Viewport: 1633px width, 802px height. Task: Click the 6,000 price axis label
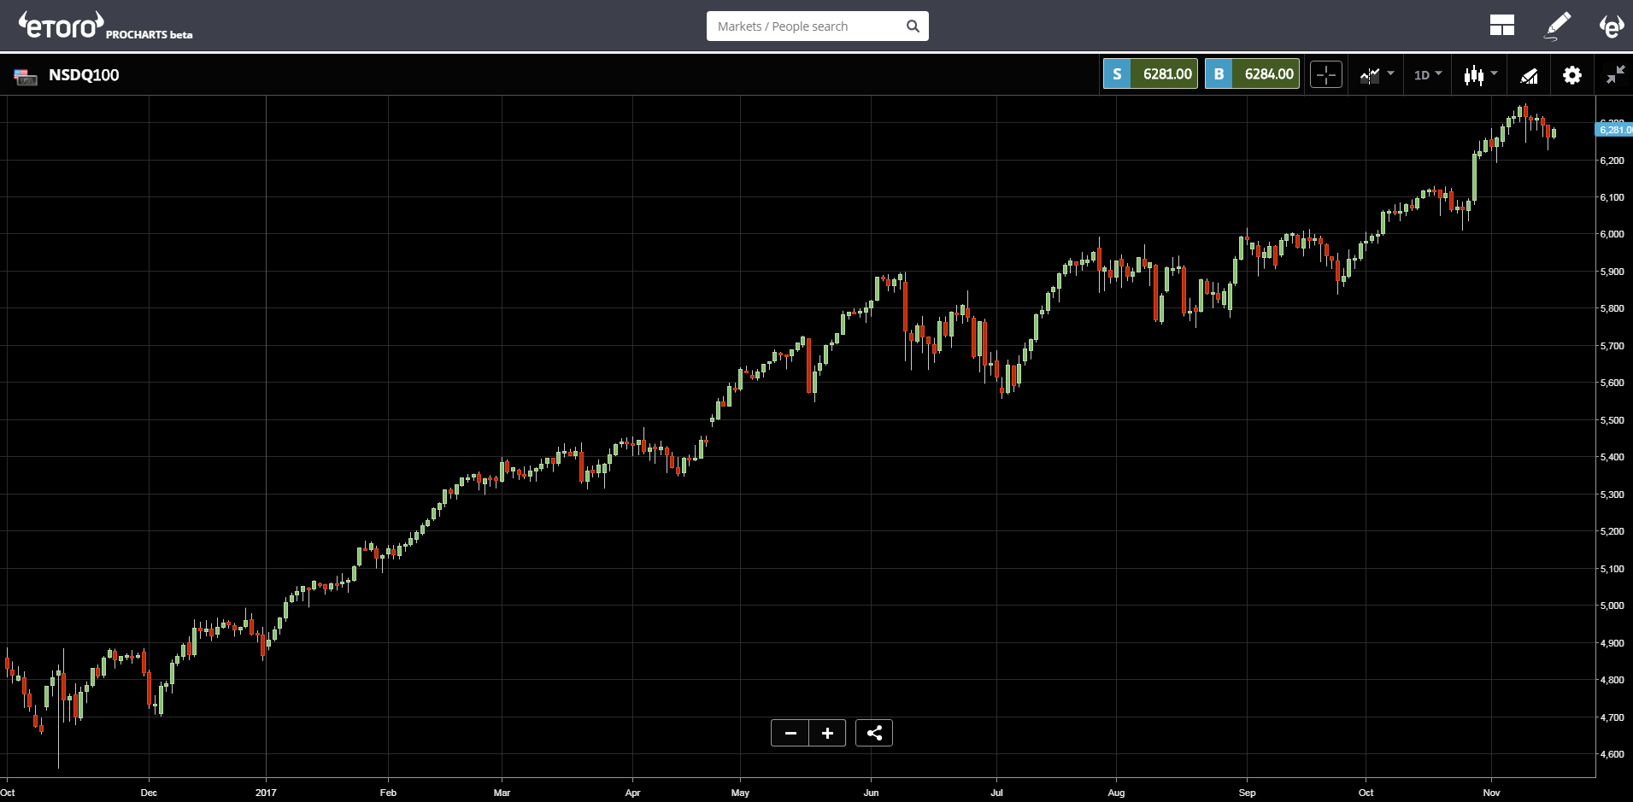point(1612,234)
